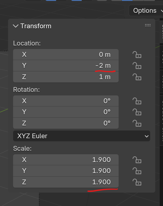Toggle lock for Rotation Z

point(137,123)
